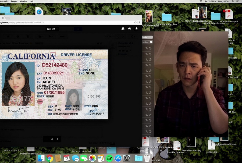The image size is (242, 163).
Task: Bookmark this page with the star icon
Action: 136,23
